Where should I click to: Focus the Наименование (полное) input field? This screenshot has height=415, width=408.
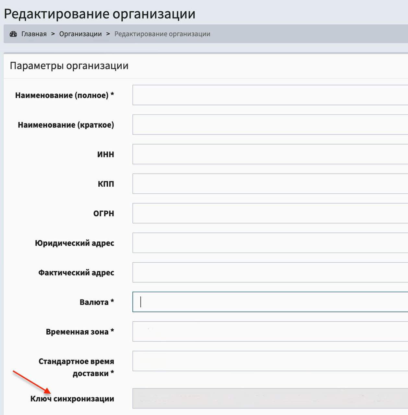(270, 95)
